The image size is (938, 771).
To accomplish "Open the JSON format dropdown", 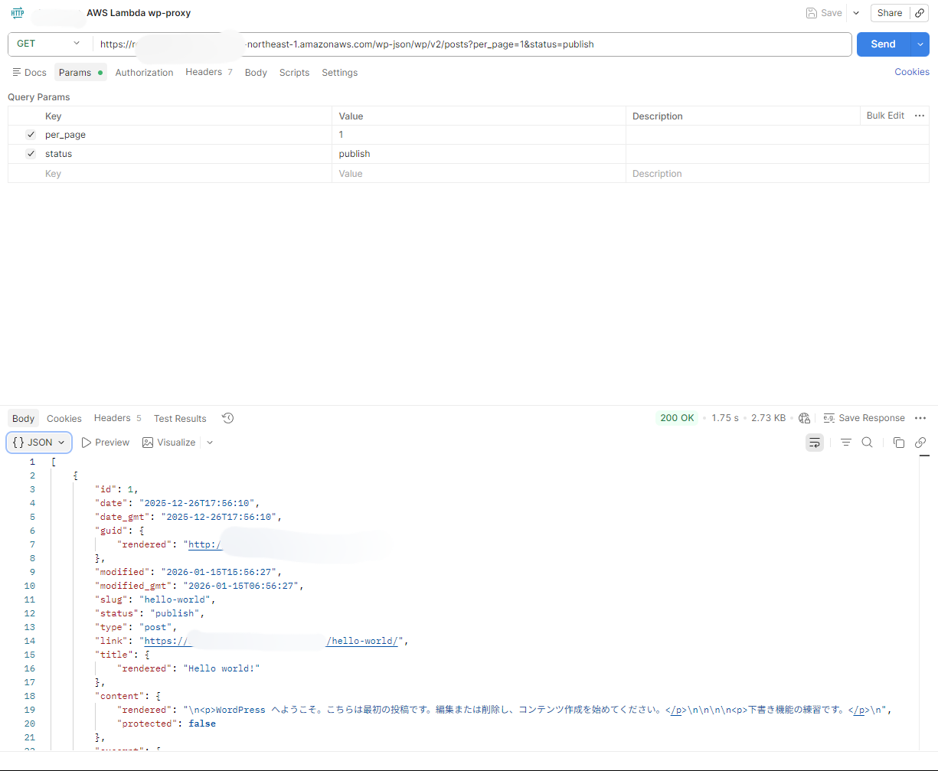I will [39, 443].
